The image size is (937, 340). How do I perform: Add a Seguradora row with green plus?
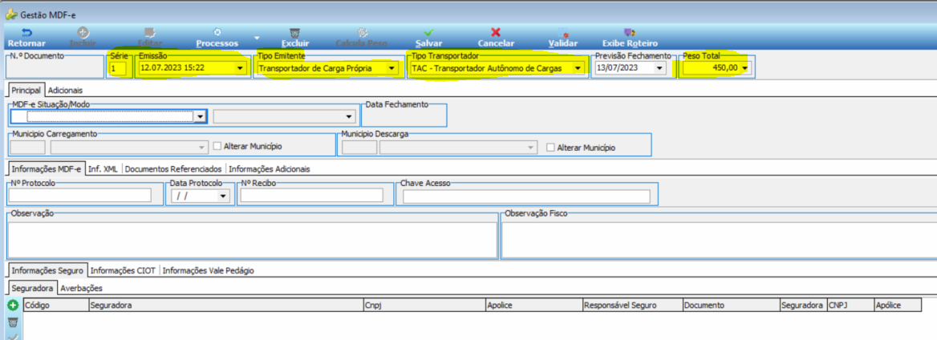(x=13, y=306)
